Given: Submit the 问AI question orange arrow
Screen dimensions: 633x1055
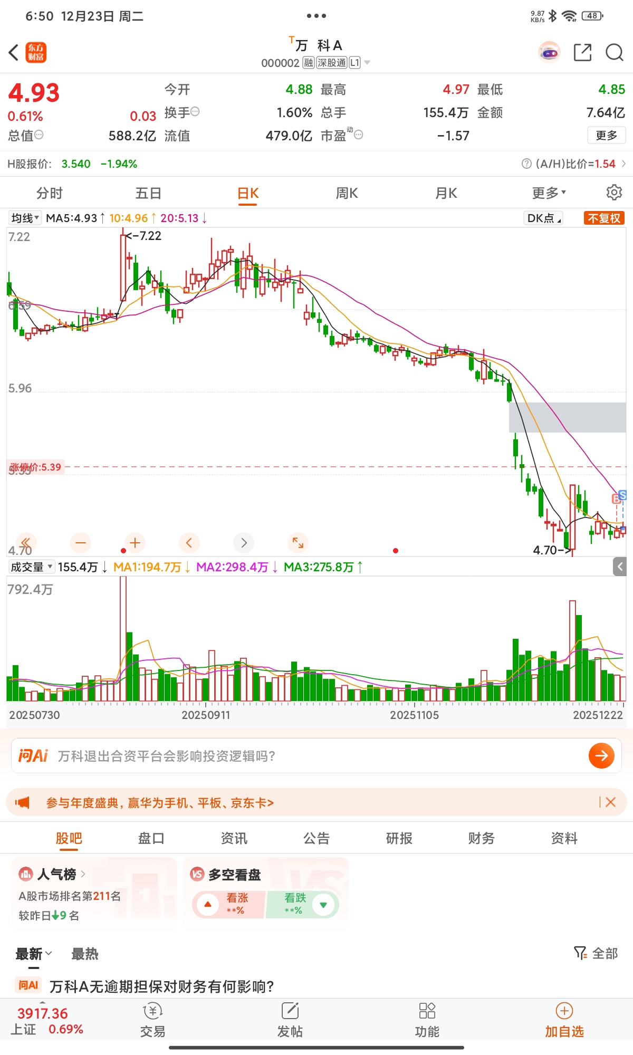Looking at the screenshot, I should pyautogui.click(x=601, y=756).
